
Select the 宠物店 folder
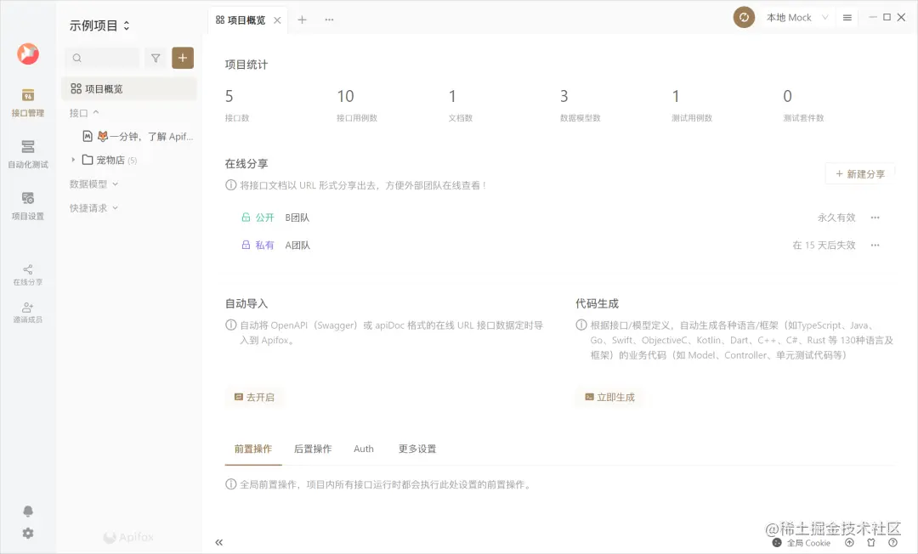(x=110, y=160)
